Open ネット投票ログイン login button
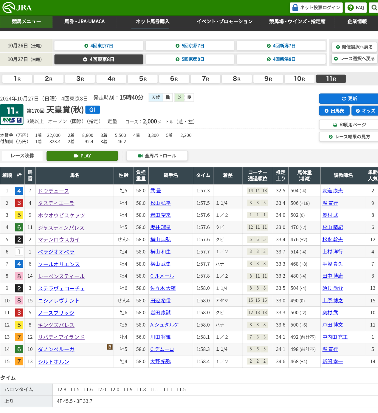Image resolution: width=378 pixels, height=413 pixels. (316, 7)
